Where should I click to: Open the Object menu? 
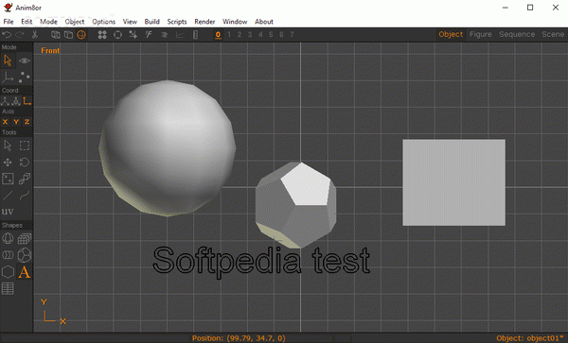[x=75, y=22]
